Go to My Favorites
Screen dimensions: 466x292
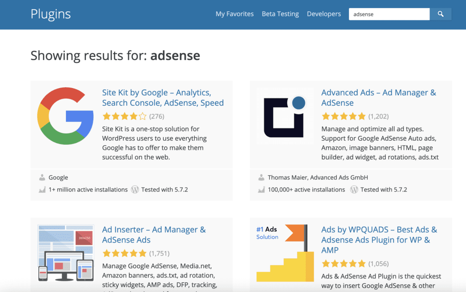pyautogui.click(x=234, y=14)
